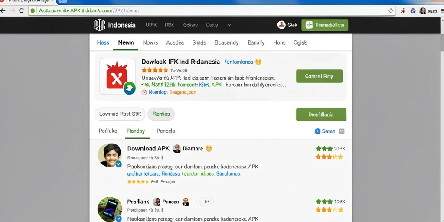Click the small play button near Pamcan
Screen dimensions: 444x222
coord(207,202)
